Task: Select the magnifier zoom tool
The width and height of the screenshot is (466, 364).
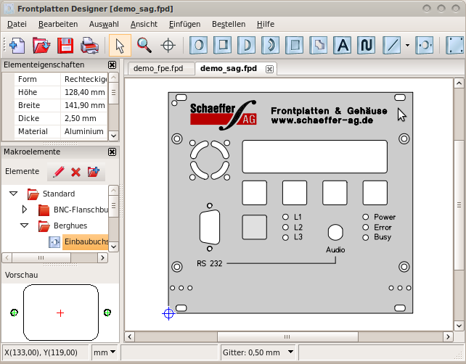Action: pyautogui.click(x=144, y=45)
